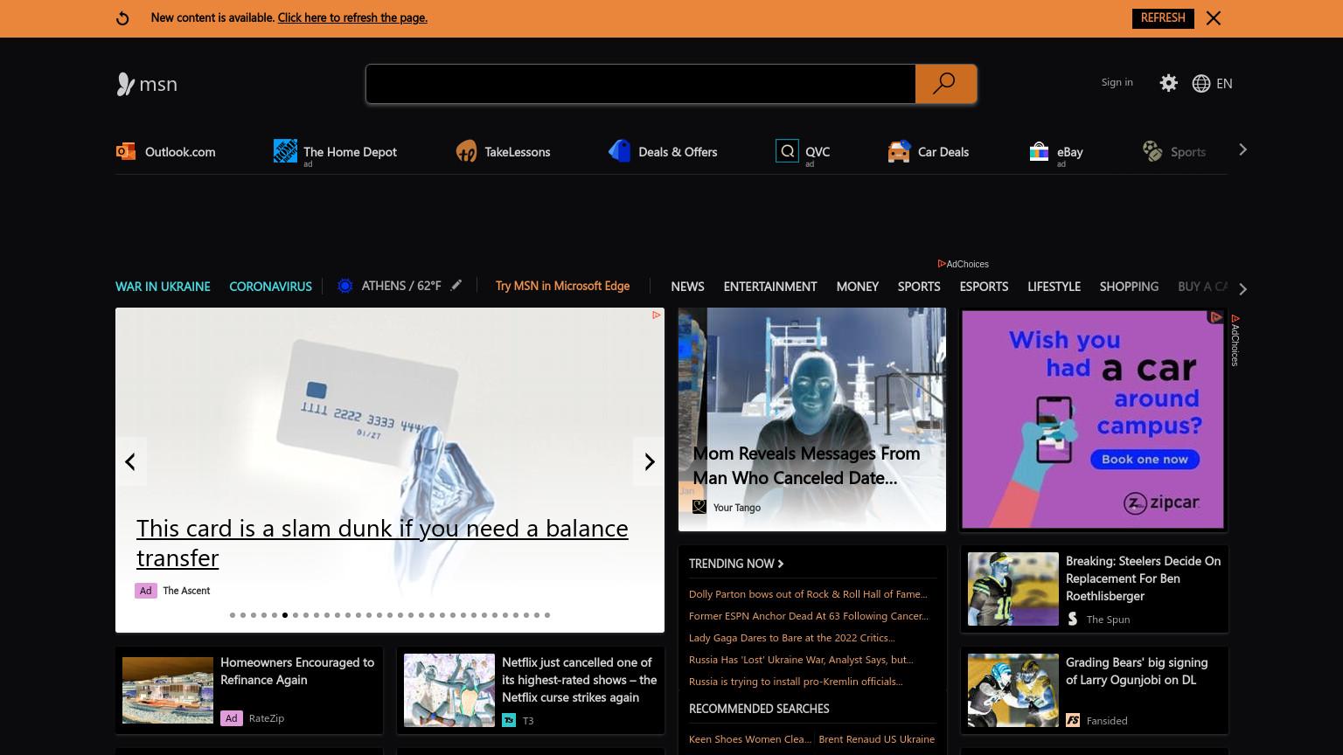Click ad info icon on carousel

[x=656, y=315]
